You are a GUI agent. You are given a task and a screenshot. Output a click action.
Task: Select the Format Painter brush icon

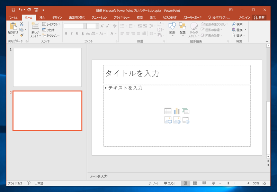[21, 35]
